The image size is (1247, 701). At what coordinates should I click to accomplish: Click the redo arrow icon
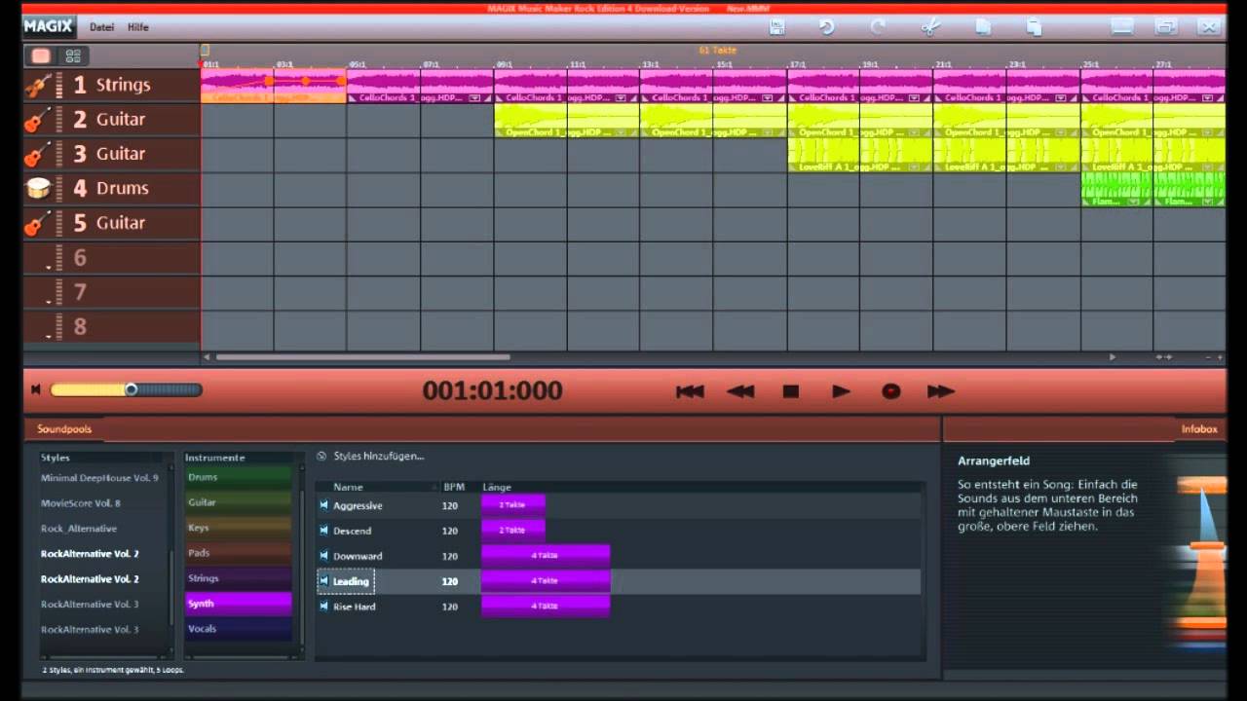pos(878,27)
